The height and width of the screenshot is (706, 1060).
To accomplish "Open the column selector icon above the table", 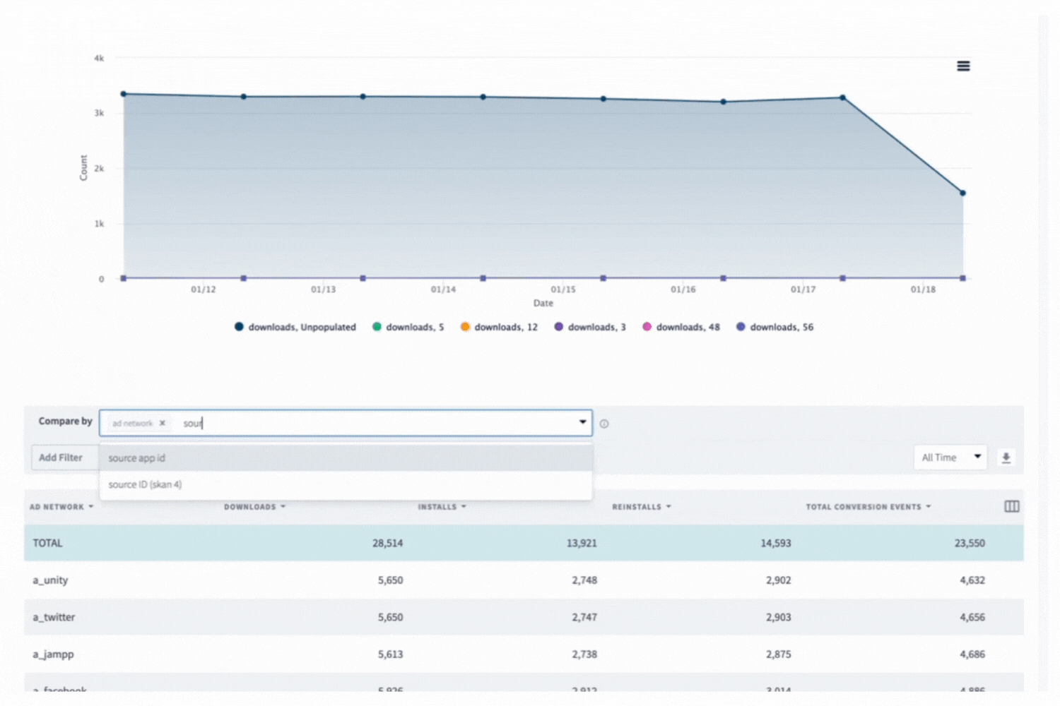I will pos(1011,506).
